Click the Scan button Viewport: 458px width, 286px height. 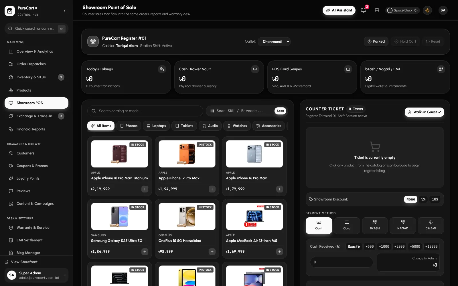click(280, 111)
